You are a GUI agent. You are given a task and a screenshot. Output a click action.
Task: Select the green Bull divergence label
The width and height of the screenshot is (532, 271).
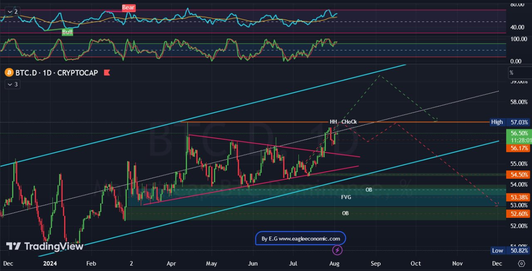pos(67,32)
